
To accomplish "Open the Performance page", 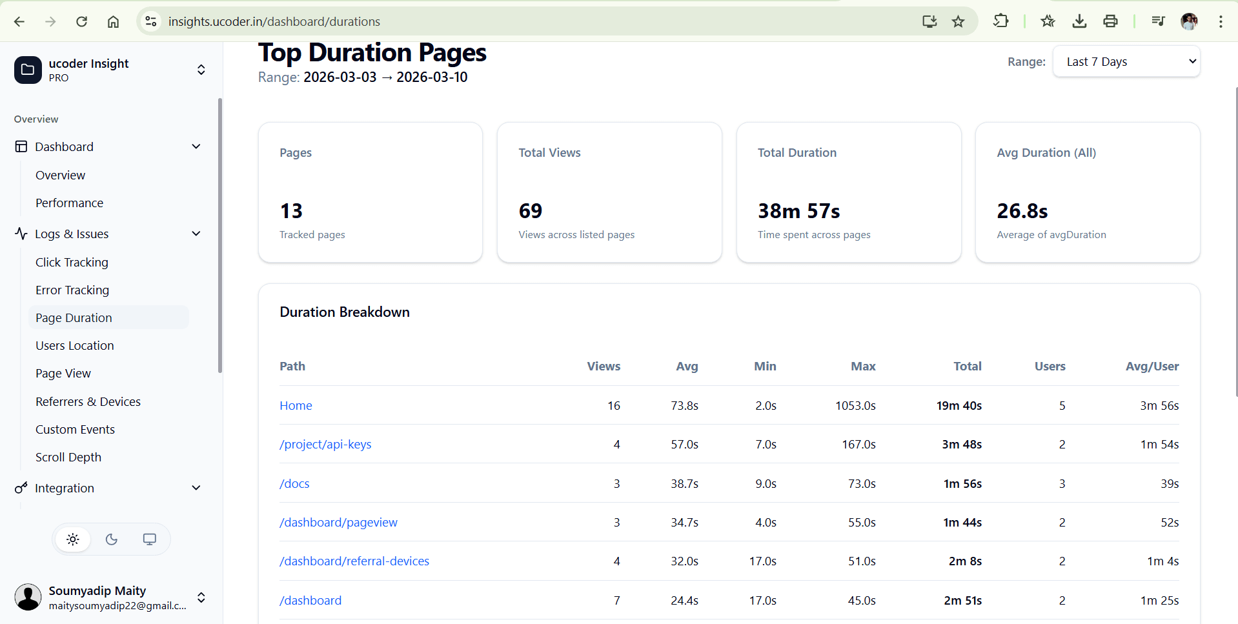I will [69, 203].
